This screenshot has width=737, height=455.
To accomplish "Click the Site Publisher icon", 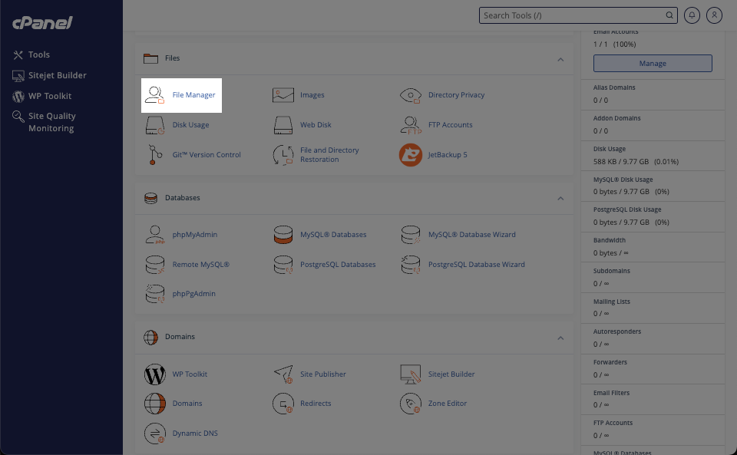I will click(283, 374).
